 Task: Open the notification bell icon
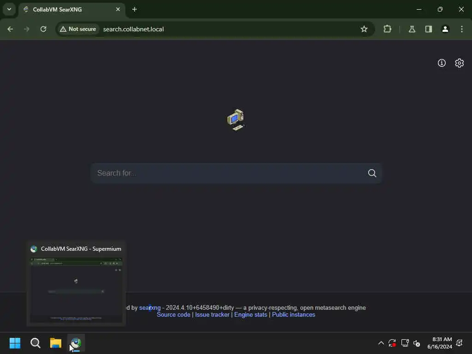(460, 343)
